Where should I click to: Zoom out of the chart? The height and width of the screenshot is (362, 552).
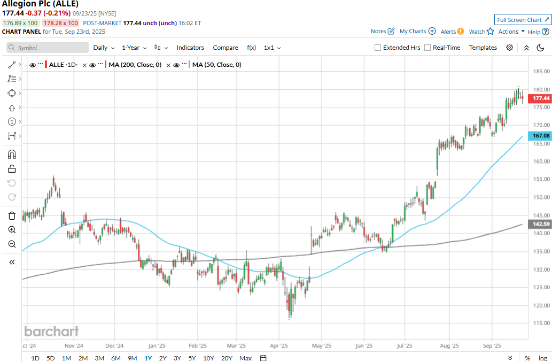(x=12, y=244)
